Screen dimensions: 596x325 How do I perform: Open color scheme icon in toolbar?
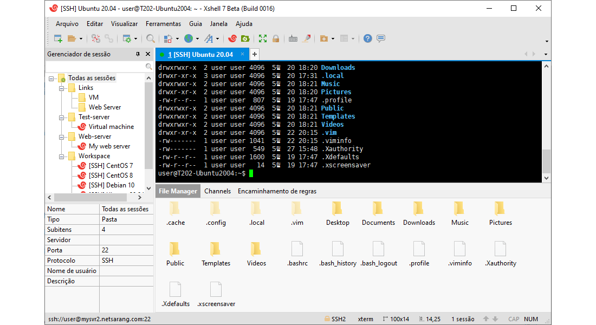point(168,38)
